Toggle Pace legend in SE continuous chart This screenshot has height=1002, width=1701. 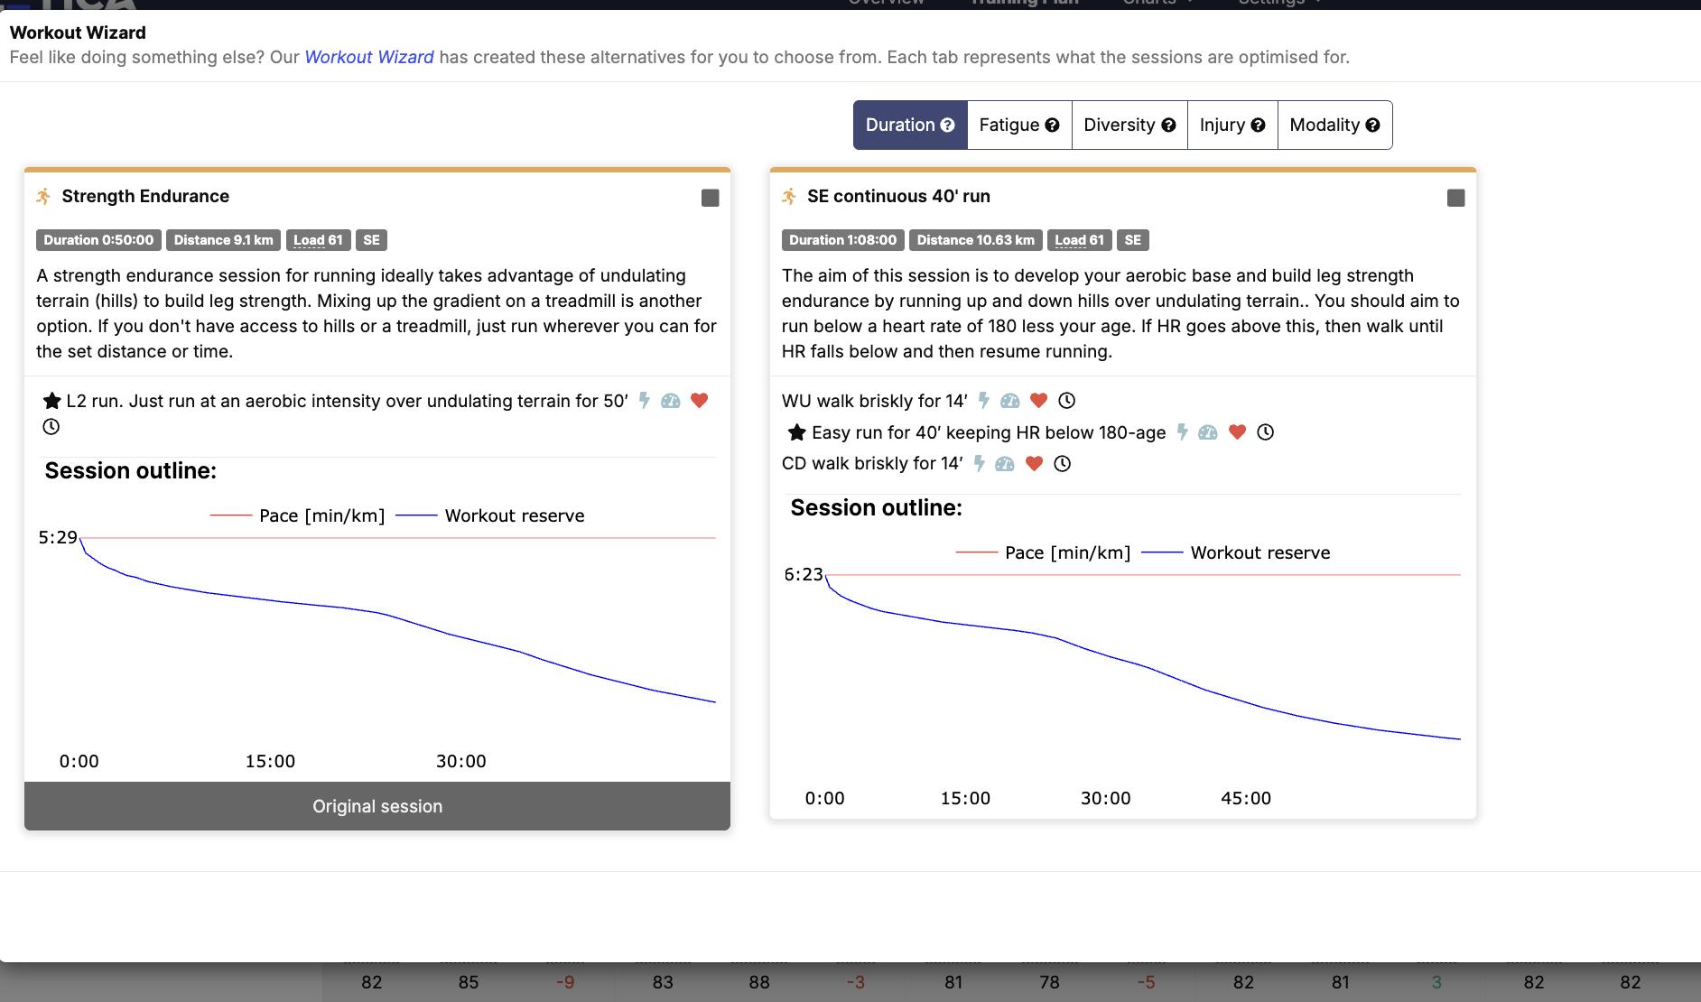point(1044,552)
